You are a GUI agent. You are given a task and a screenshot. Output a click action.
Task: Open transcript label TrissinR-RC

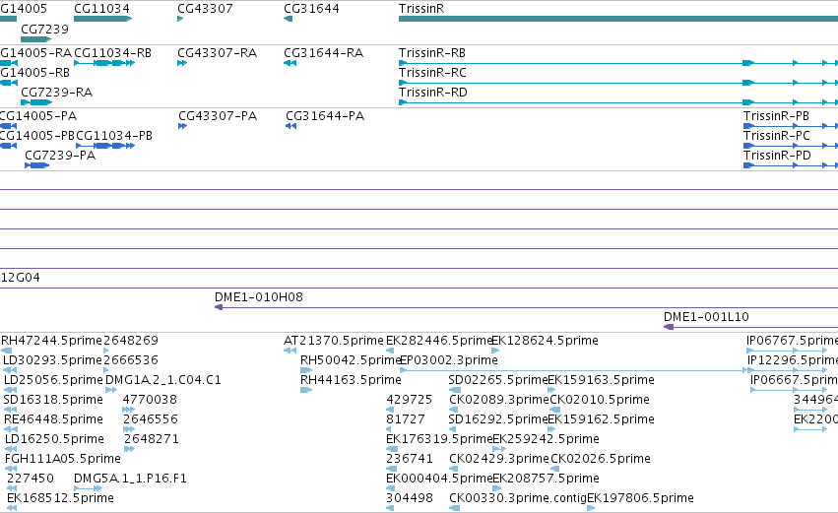[x=432, y=73]
